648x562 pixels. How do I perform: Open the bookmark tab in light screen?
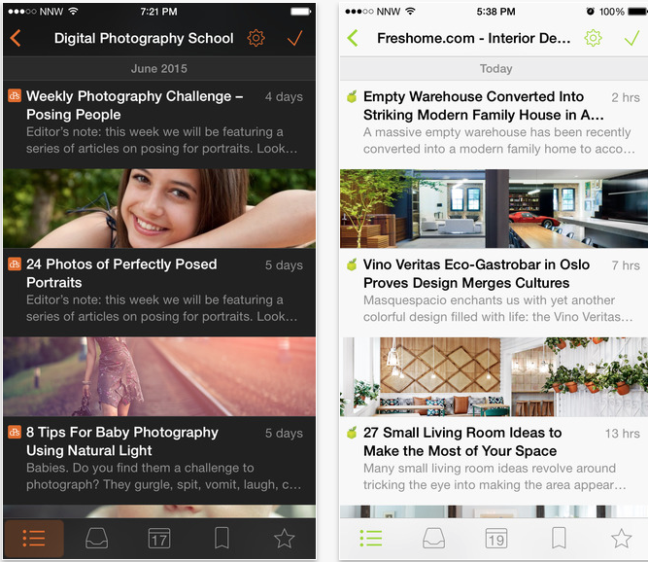click(559, 539)
